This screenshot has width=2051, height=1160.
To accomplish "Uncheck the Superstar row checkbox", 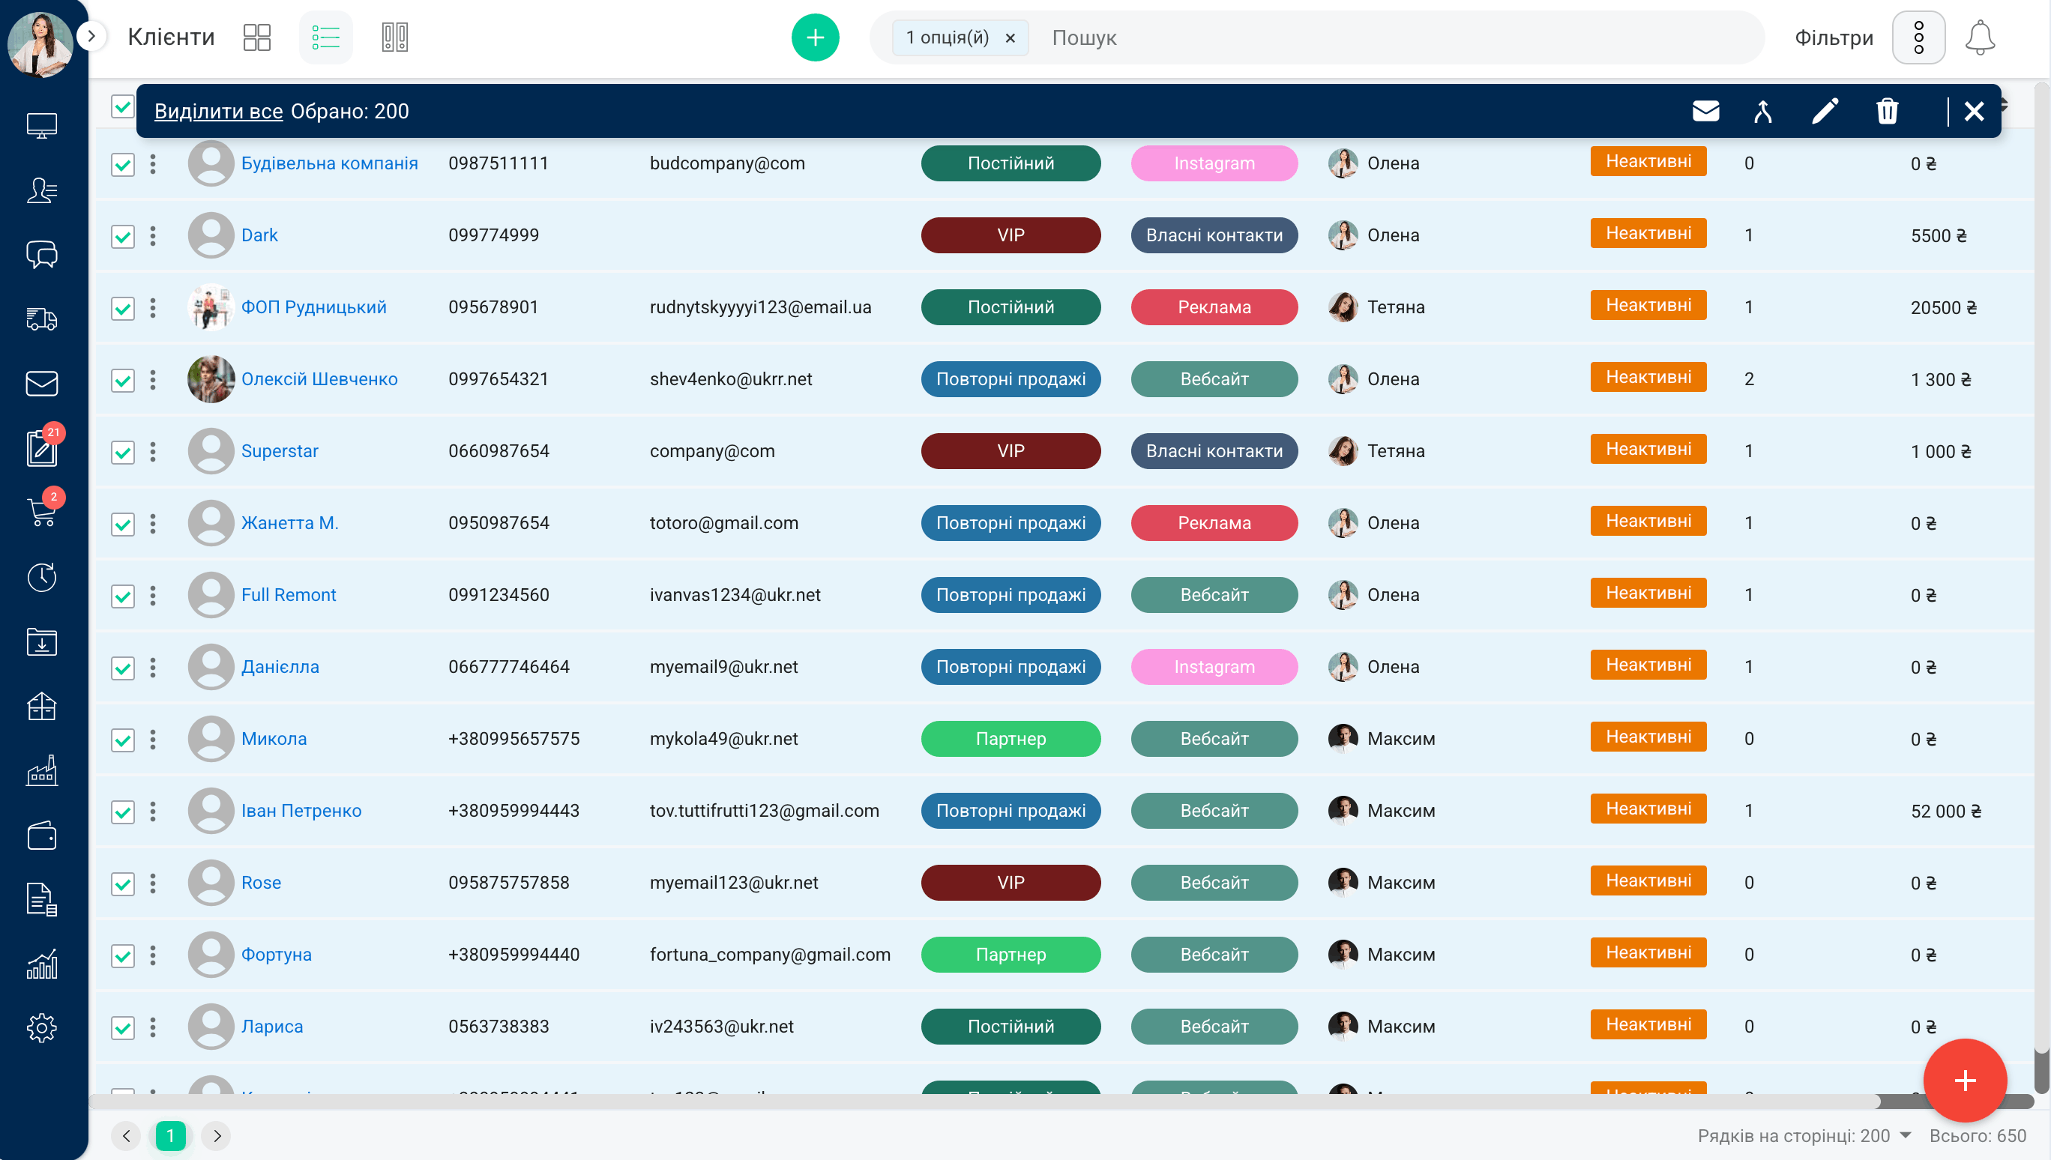I will coord(123,453).
